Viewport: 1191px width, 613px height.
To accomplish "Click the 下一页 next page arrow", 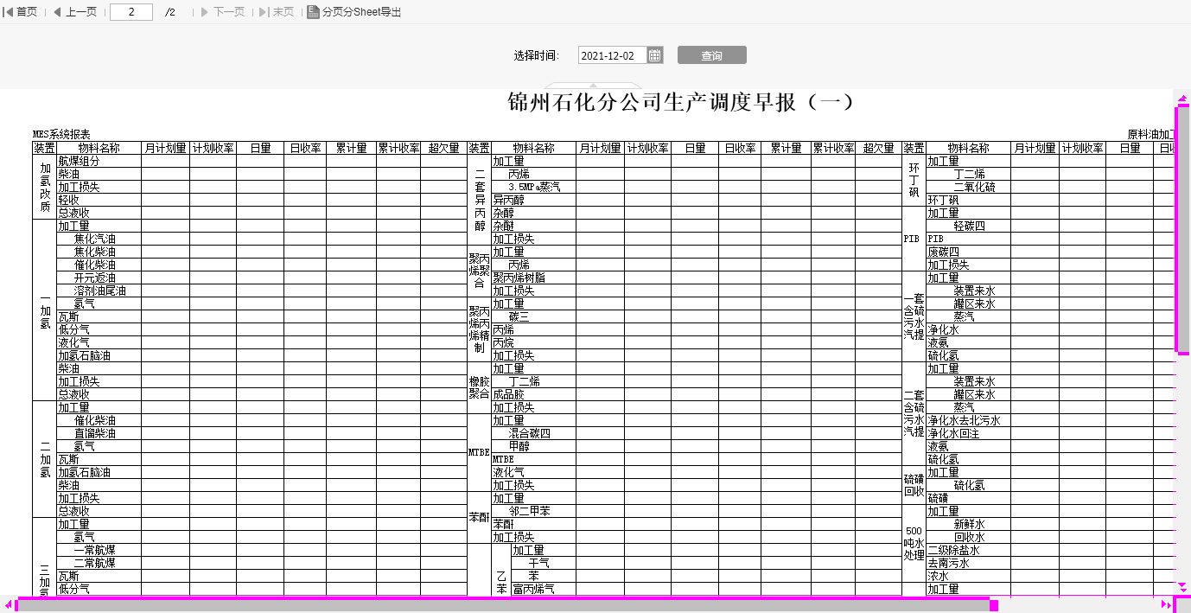I will (222, 12).
